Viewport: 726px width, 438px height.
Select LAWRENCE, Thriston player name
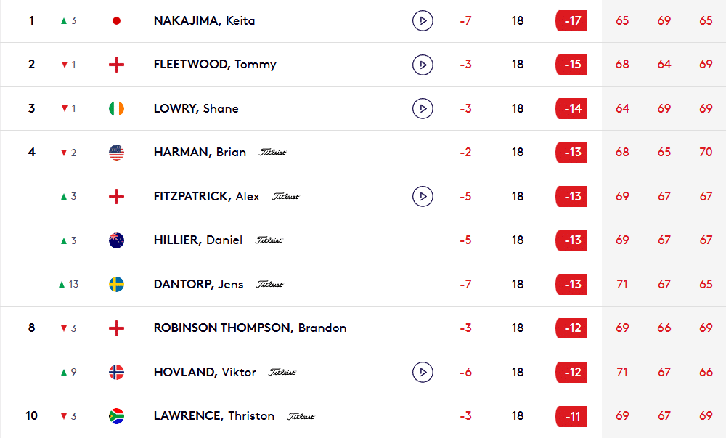coord(214,416)
